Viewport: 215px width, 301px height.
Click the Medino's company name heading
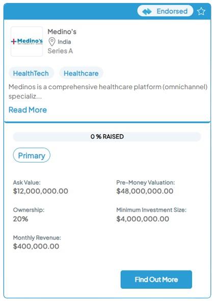point(62,32)
